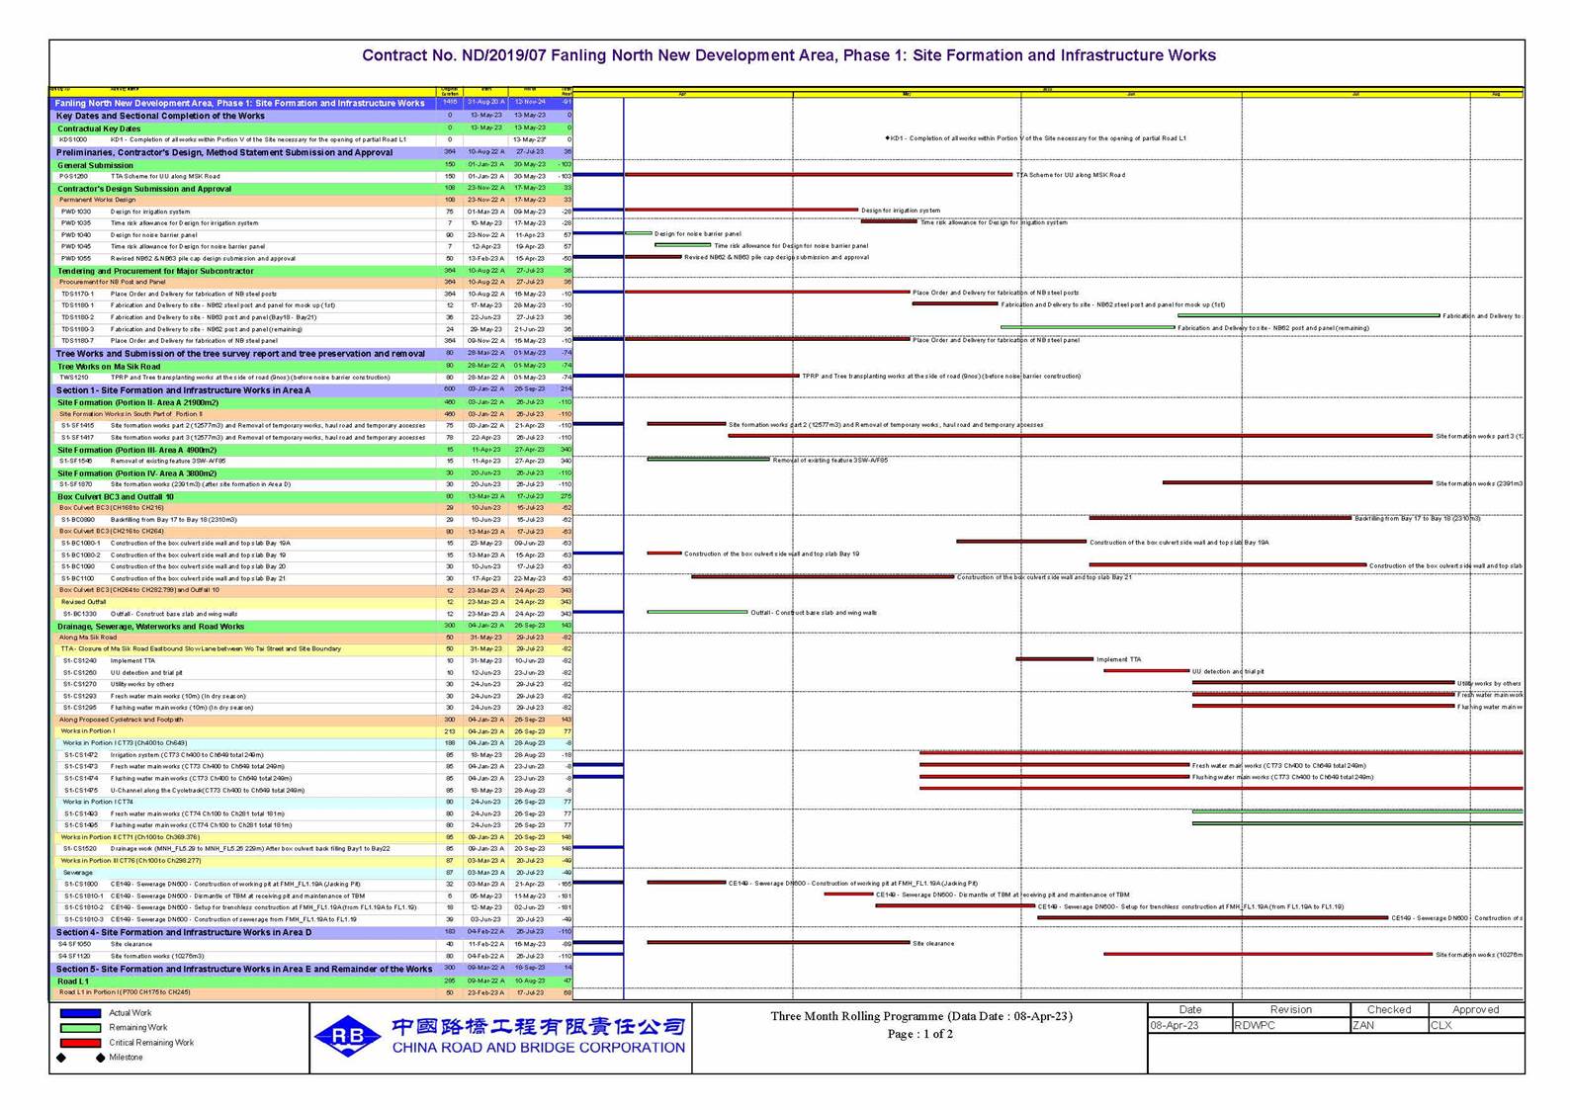Screen dimensions: 1570x1110
Task: Select the General Submission group row
Action: pos(311,165)
